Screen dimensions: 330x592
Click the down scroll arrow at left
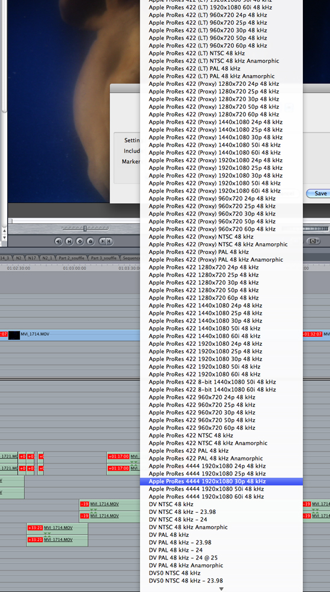tap(4, 237)
